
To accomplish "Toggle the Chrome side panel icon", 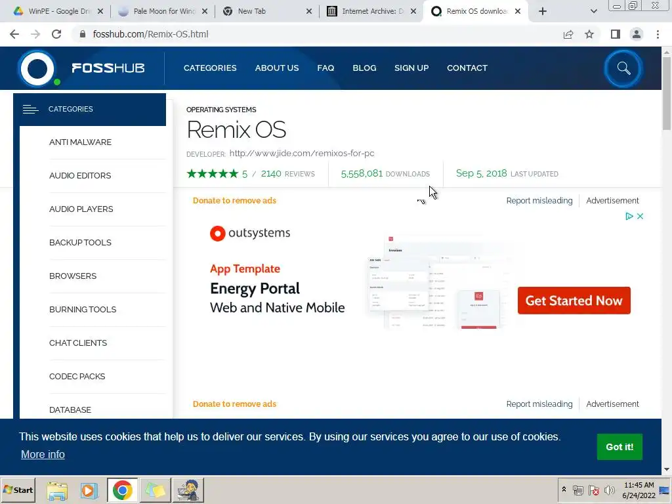I will click(x=616, y=34).
